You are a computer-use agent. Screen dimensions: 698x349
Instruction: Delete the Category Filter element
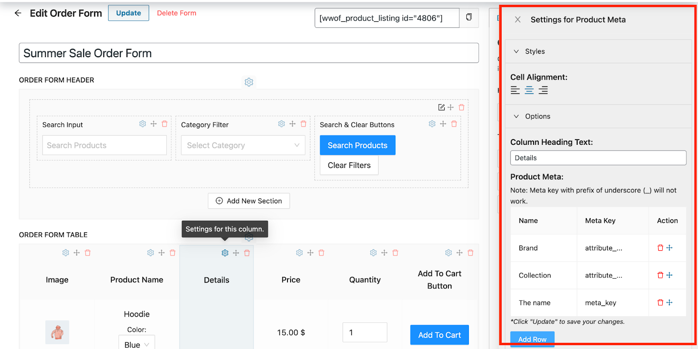point(304,124)
